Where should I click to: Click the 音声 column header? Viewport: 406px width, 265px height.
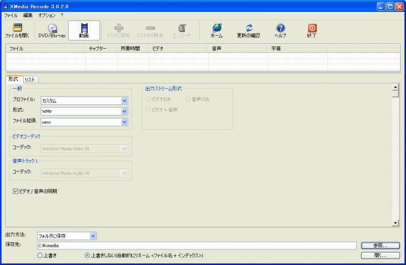[238, 48]
